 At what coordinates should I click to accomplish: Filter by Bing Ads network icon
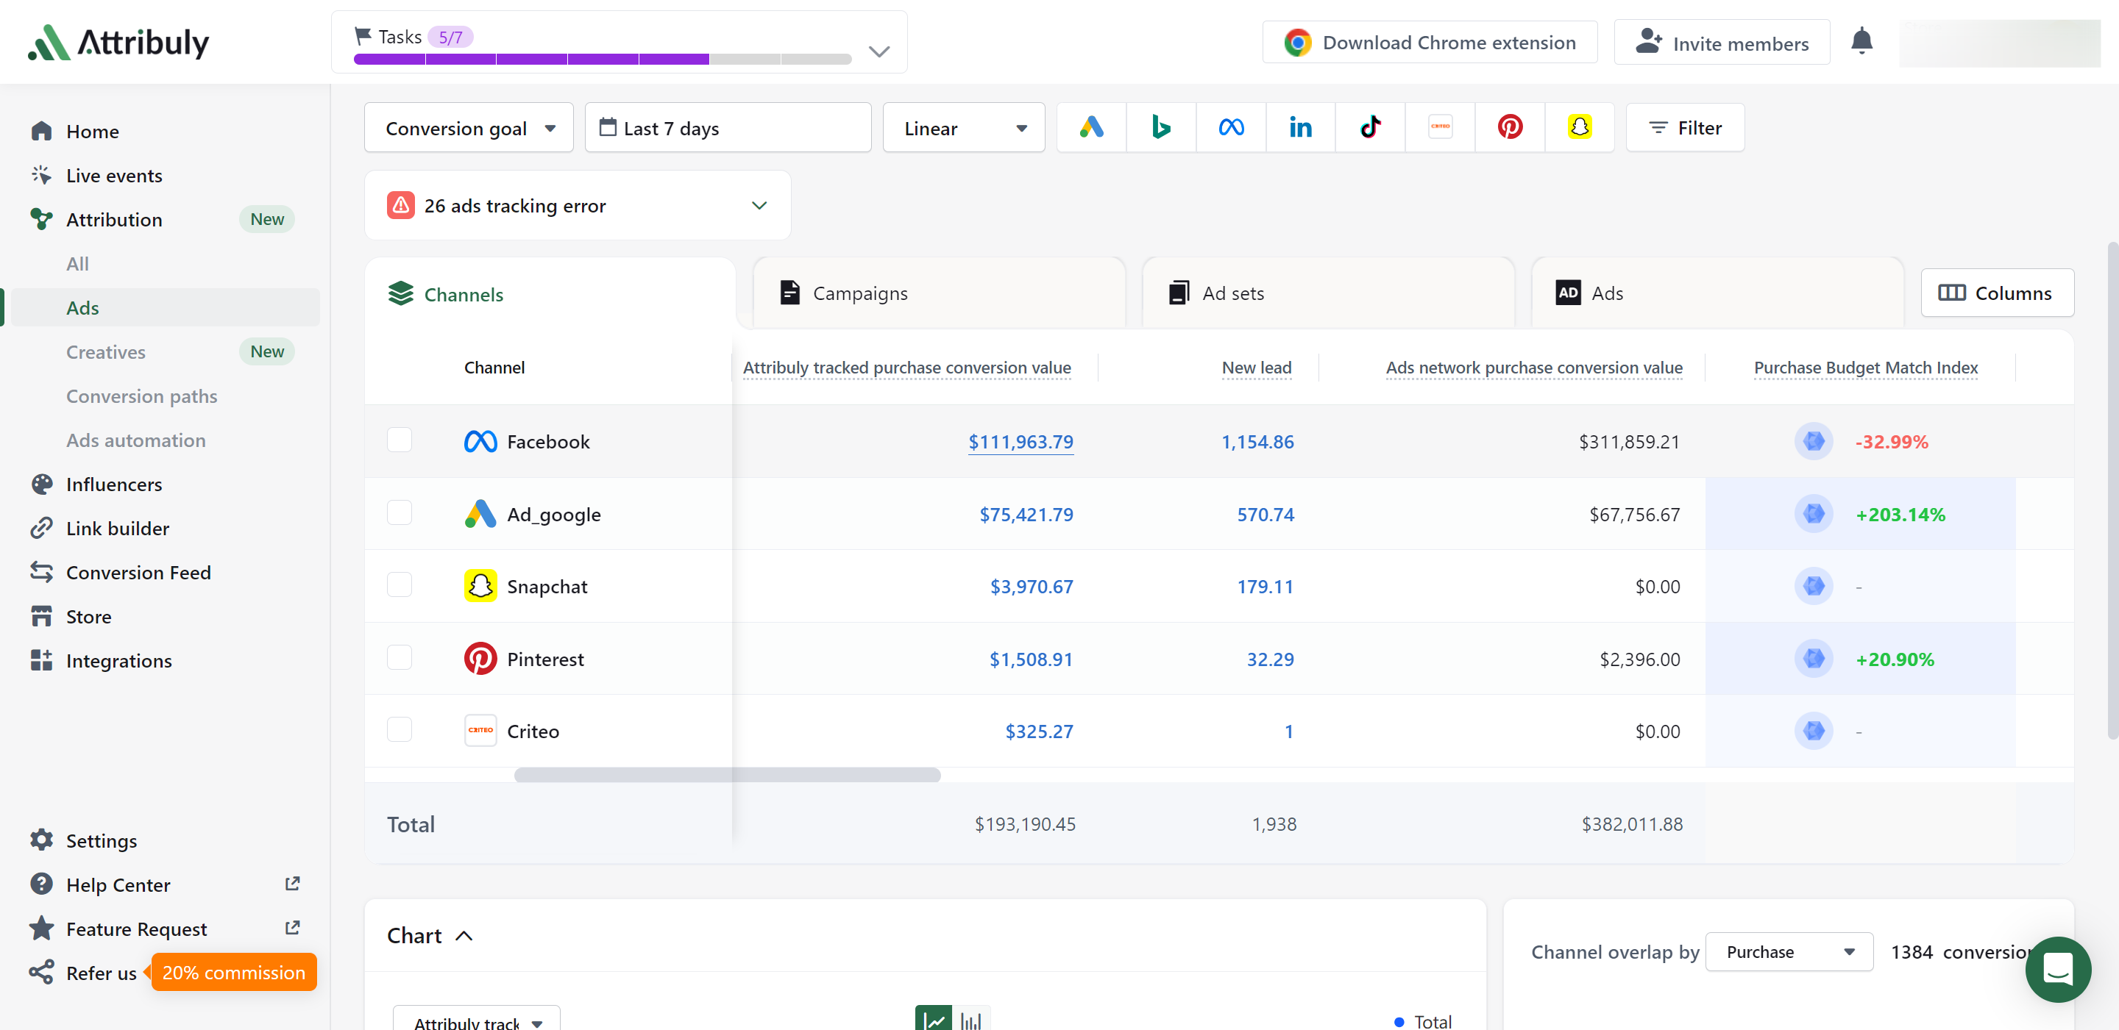click(1161, 127)
